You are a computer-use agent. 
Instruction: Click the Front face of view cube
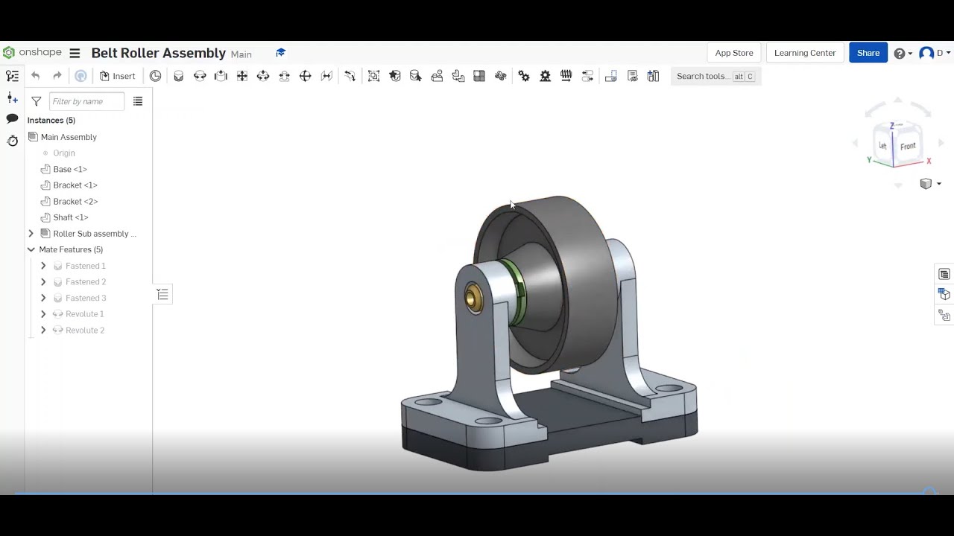pyautogui.click(x=908, y=147)
